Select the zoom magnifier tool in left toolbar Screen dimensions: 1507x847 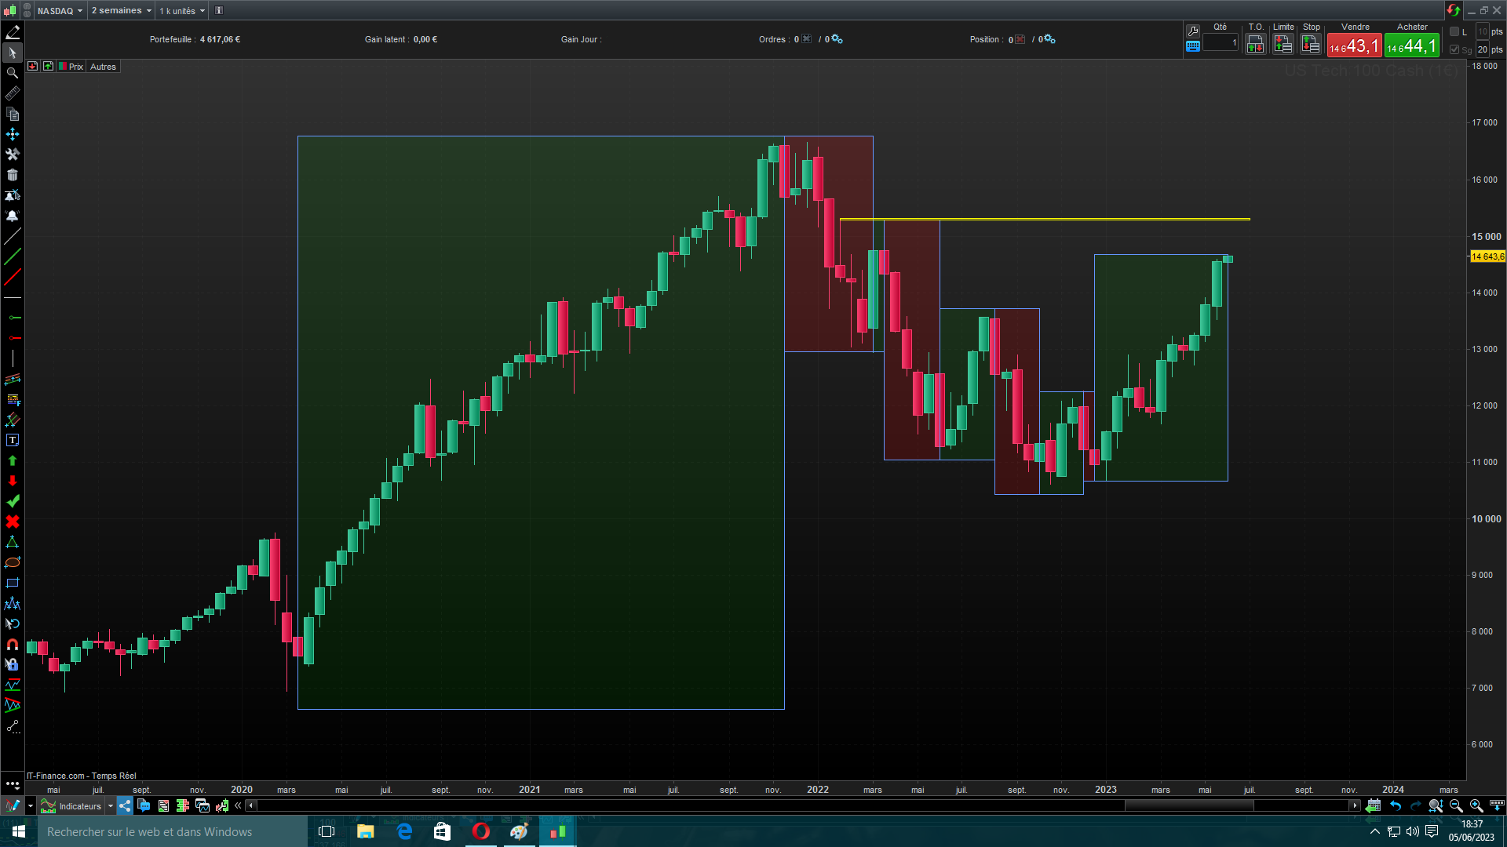pos(13,73)
